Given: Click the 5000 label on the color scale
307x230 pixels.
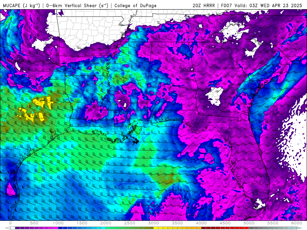Looking at the screenshot, I should [x=249, y=223].
